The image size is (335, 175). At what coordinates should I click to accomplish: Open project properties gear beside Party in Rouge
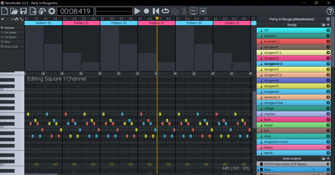pyautogui.click(x=328, y=19)
